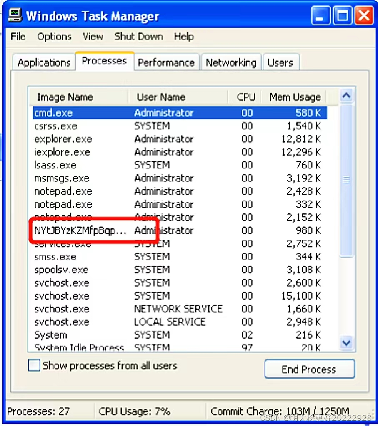Click the Task Manager title bar icon

click(x=15, y=15)
